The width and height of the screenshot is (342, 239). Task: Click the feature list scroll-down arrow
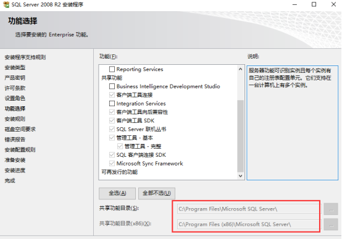click(x=241, y=176)
